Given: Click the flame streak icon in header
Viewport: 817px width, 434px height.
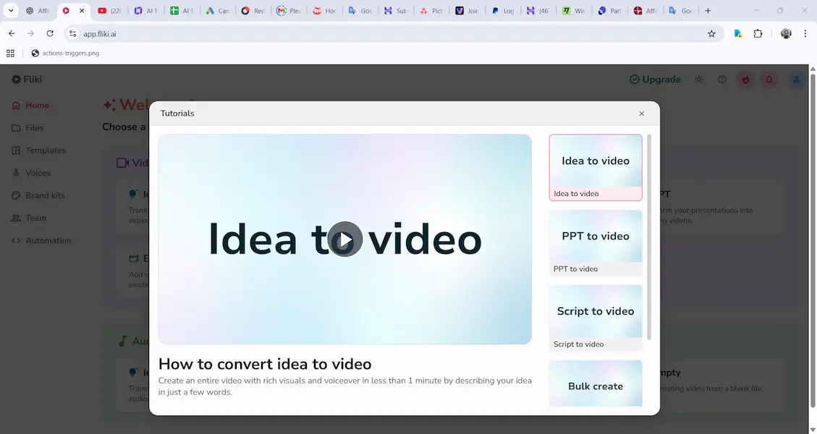Looking at the screenshot, I should pyautogui.click(x=745, y=80).
